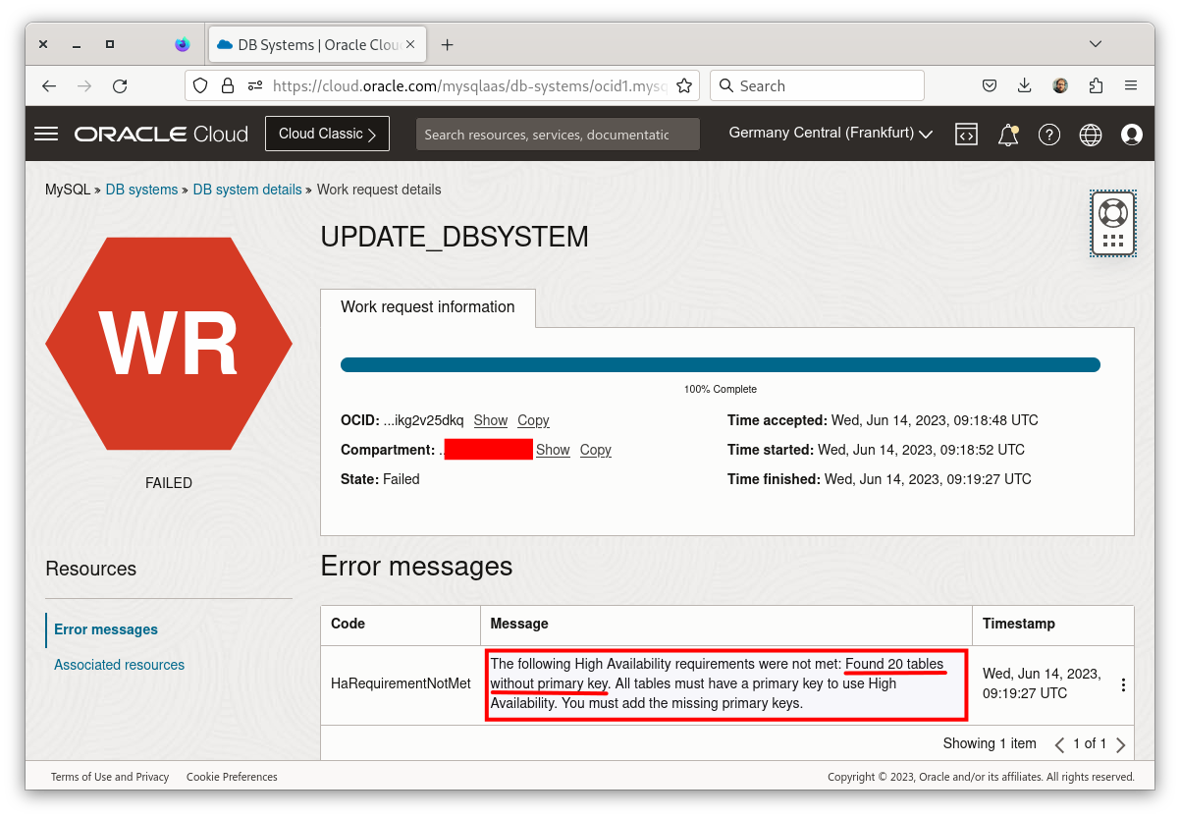Viewport: 1180px width, 818px height.
Task: Click the UPDATE_DBSYSTEM heading
Action: pos(455,237)
